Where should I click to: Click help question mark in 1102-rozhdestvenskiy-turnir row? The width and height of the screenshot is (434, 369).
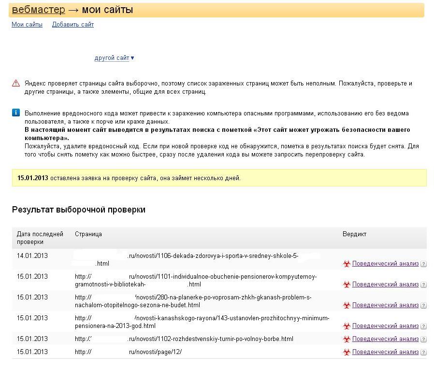423,339
